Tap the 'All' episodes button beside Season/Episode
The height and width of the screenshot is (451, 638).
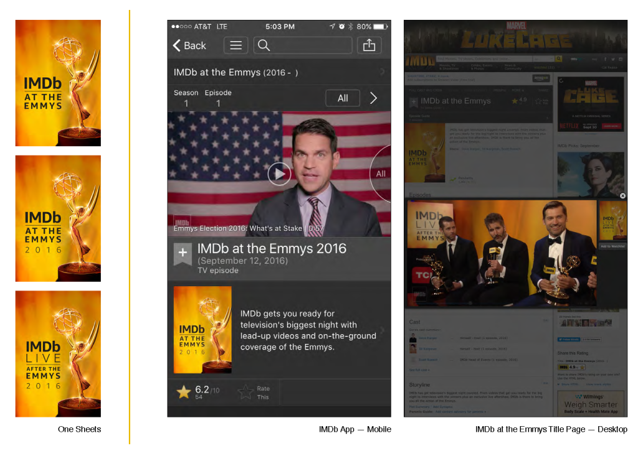(x=343, y=98)
